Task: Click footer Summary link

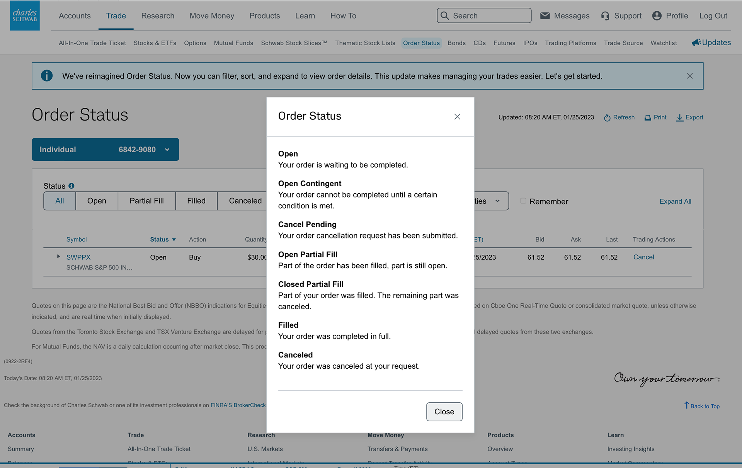Action: tap(21, 449)
